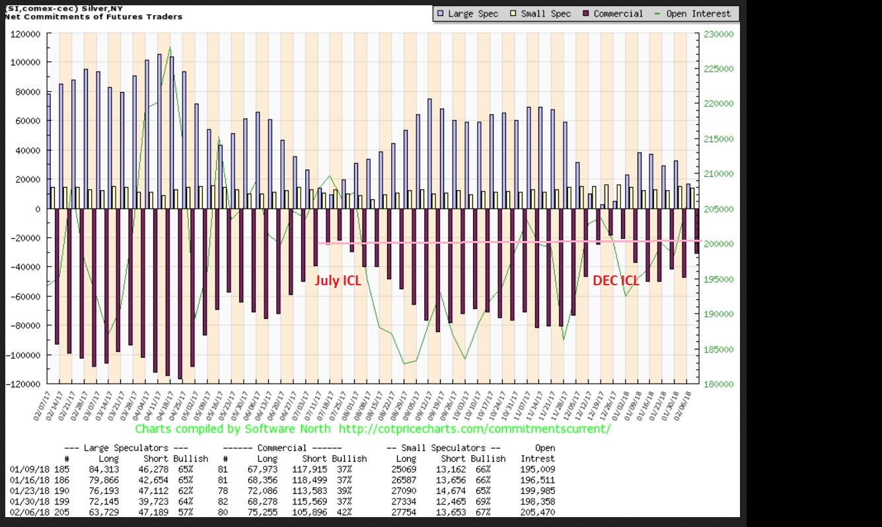Click the '75,255' table cell
This screenshot has height=527, width=882.
click(x=262, y=511)
